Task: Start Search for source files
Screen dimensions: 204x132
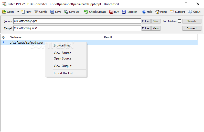Action: click(192, 21)
